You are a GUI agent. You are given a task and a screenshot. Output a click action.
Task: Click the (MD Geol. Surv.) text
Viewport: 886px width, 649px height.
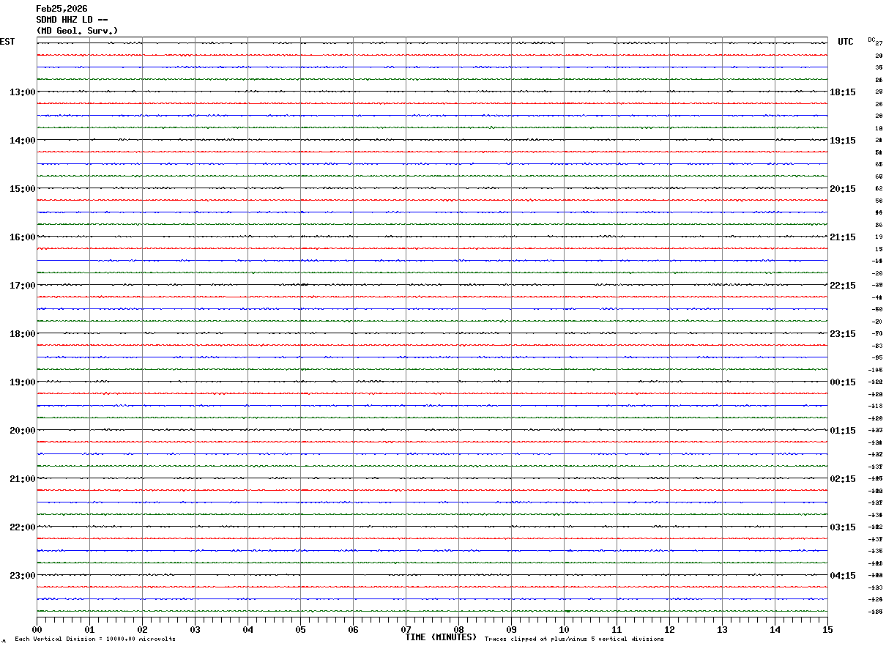(x=77, y=31)
